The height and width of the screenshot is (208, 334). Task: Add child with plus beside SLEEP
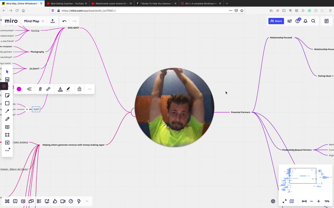click(27, 109)
